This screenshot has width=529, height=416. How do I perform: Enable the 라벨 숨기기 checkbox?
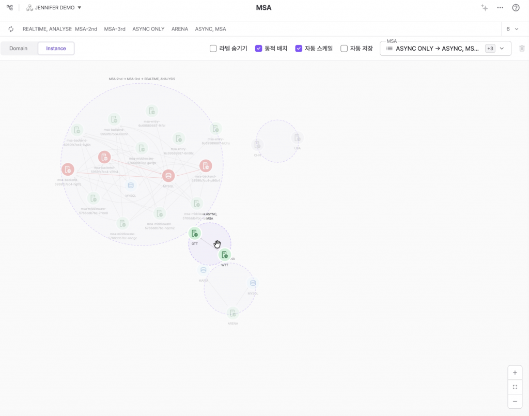pyautogui.click(x=213, y=49)
